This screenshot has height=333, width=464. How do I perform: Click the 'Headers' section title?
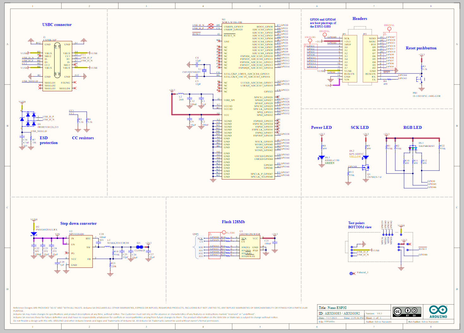pos(360,19)
